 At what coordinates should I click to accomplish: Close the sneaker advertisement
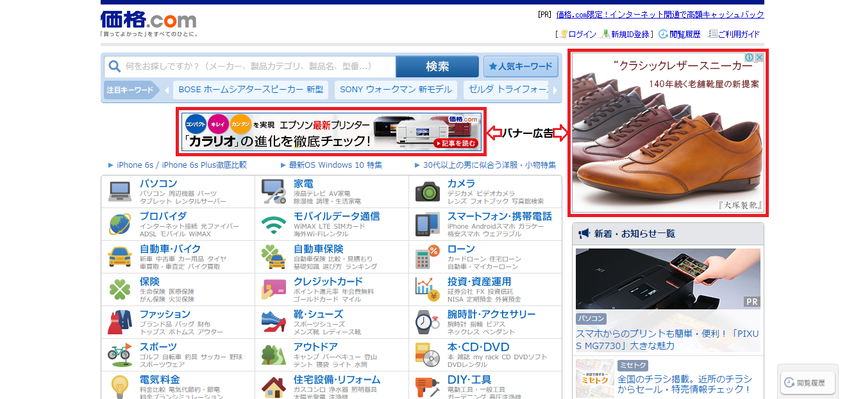pos(759,58)
